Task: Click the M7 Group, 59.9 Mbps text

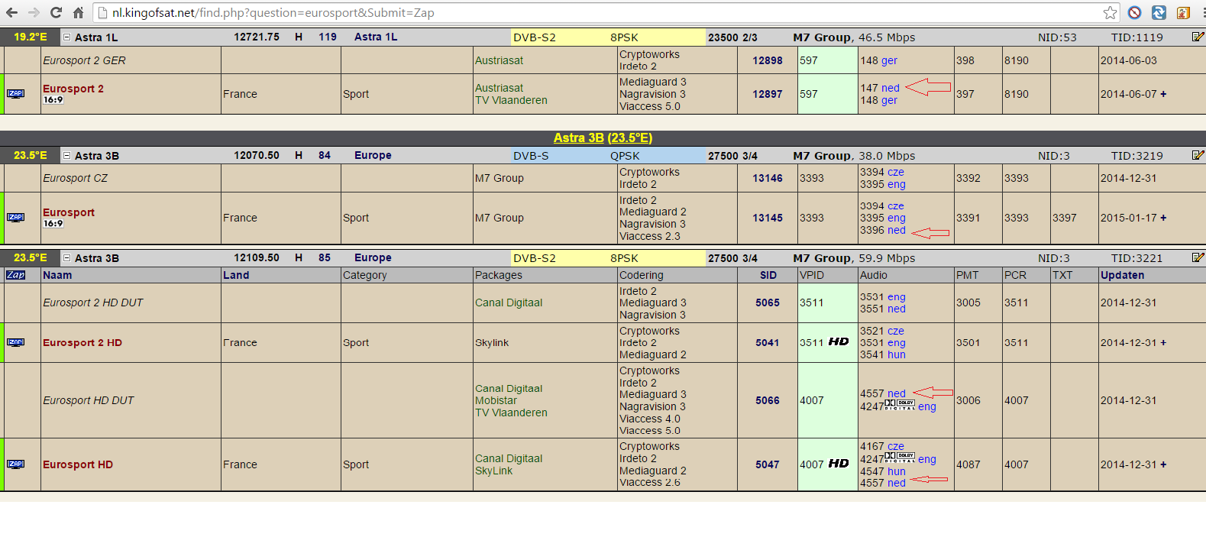Action: tap(854, 258)
